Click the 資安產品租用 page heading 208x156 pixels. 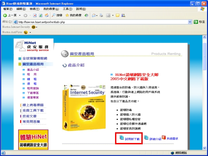tap(82, 54)
